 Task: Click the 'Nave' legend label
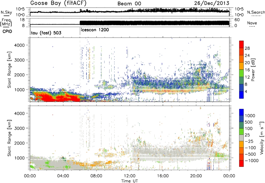tap(252, 23)
